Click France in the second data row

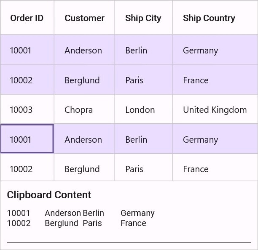215,80
